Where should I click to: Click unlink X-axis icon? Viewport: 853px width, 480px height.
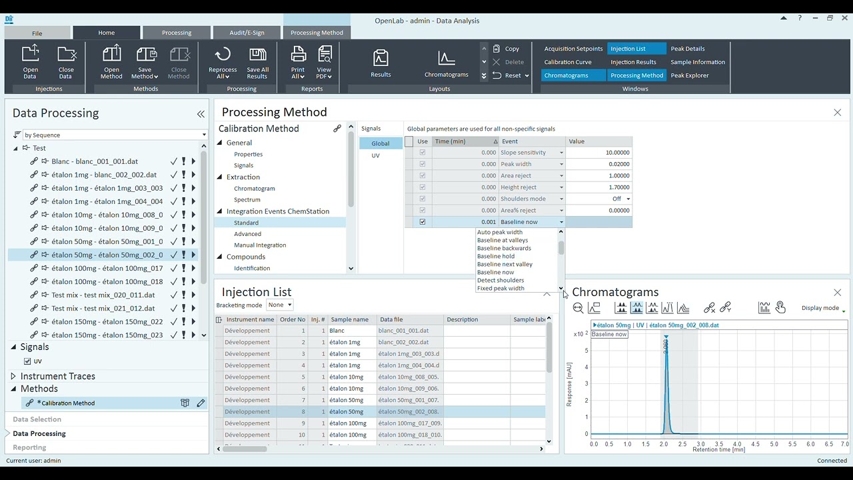[x=710, y=308]
